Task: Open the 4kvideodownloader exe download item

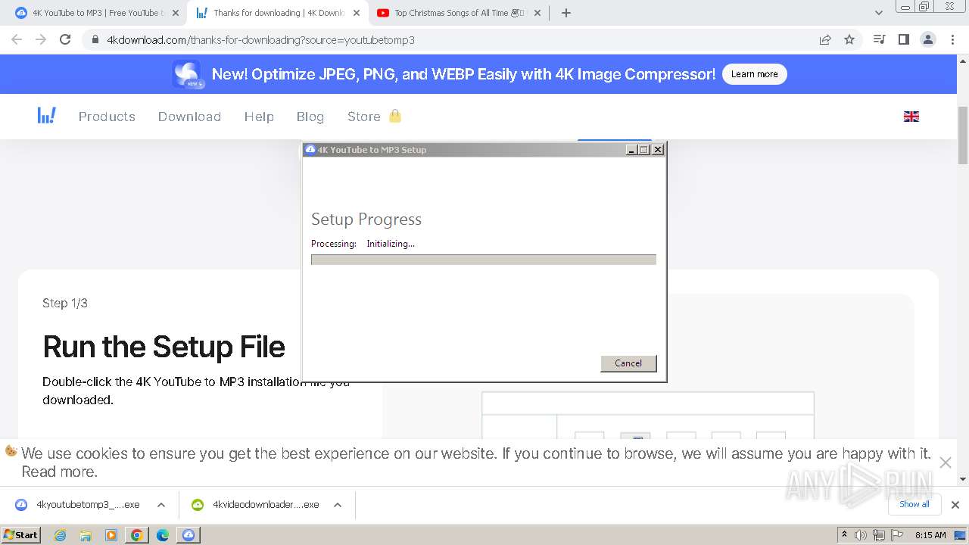Action: pyautogui.click(x=255, y=505)
